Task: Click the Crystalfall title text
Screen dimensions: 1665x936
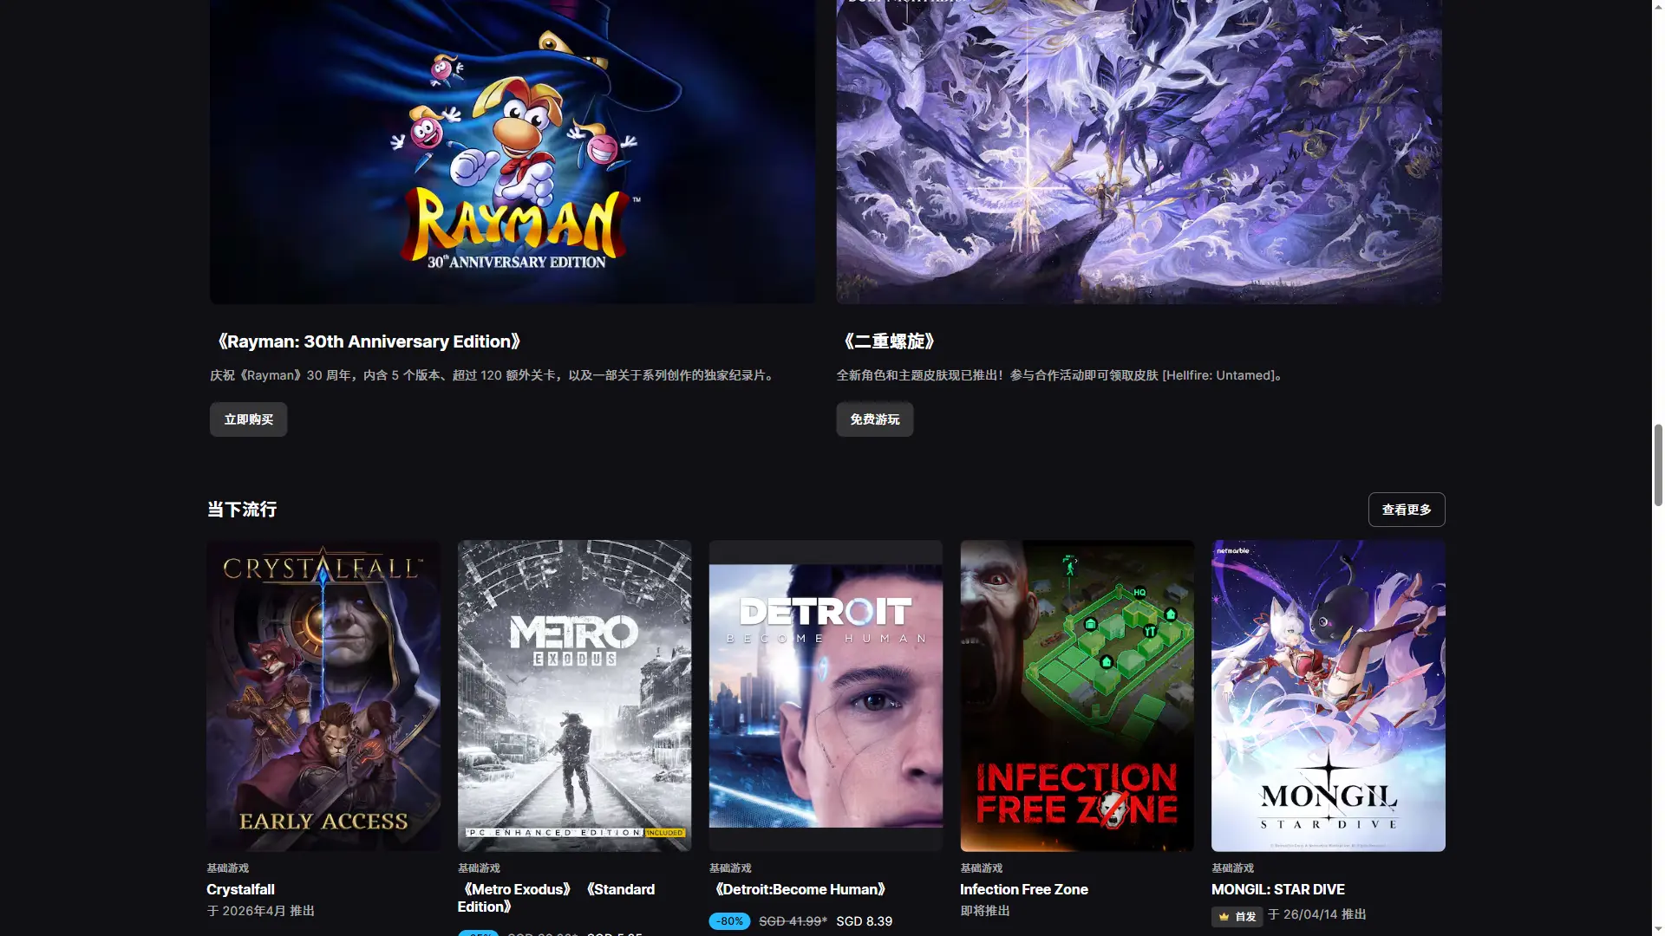Action: (x=240, y=889)
